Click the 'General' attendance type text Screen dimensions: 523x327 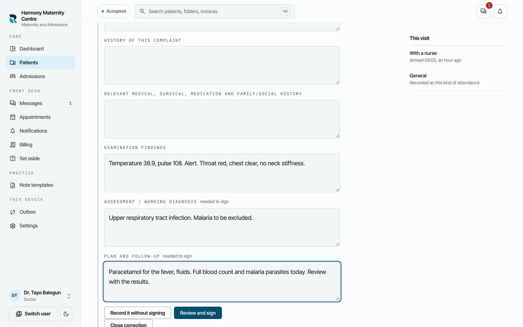(418, 76)
